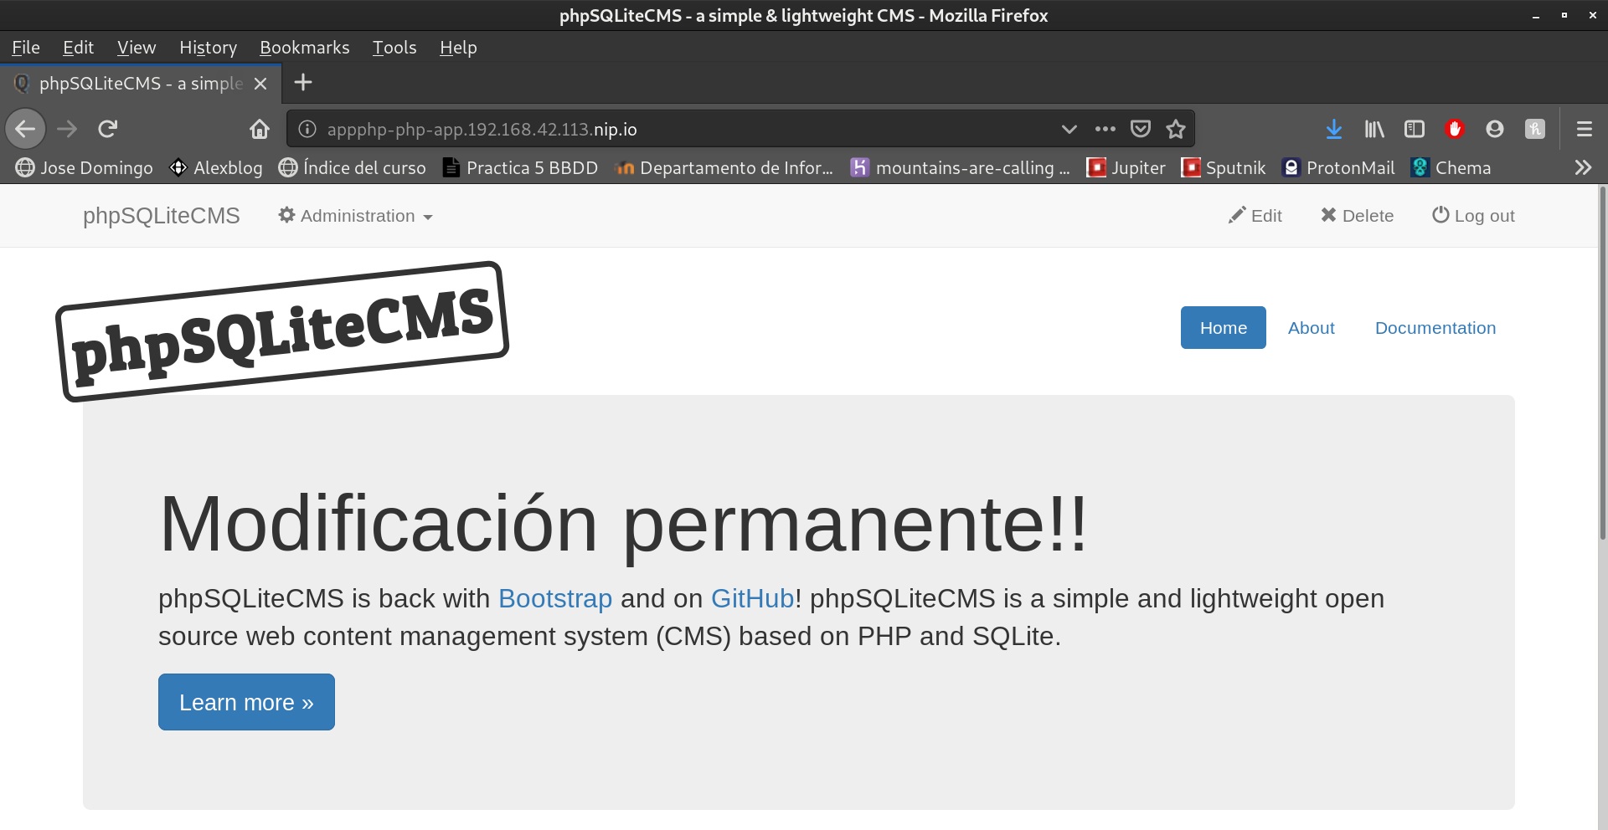Open the Firefox home page icon
Image resolution: width=1608 pixels, height=830 pixels.
pos(260,129)
